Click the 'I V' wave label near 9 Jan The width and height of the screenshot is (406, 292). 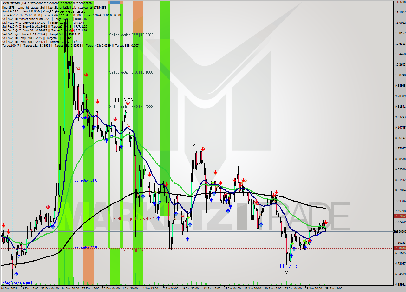click(193, 144)
